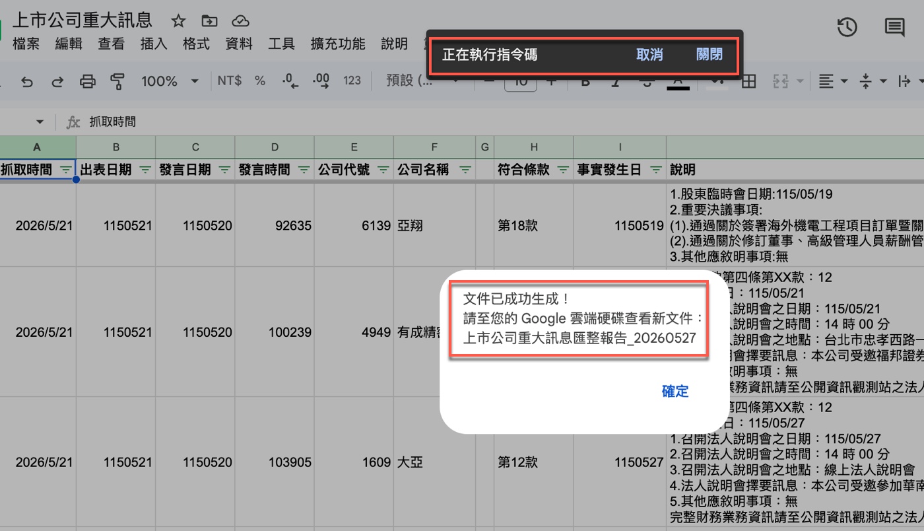
Task: Open version history clock icon
Action: (847, 27)
